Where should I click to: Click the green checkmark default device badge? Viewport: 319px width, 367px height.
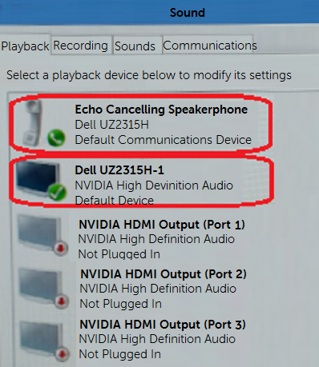point(57,192)
